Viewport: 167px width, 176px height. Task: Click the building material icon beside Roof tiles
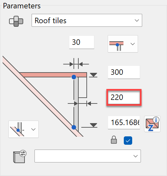(16, 21)
